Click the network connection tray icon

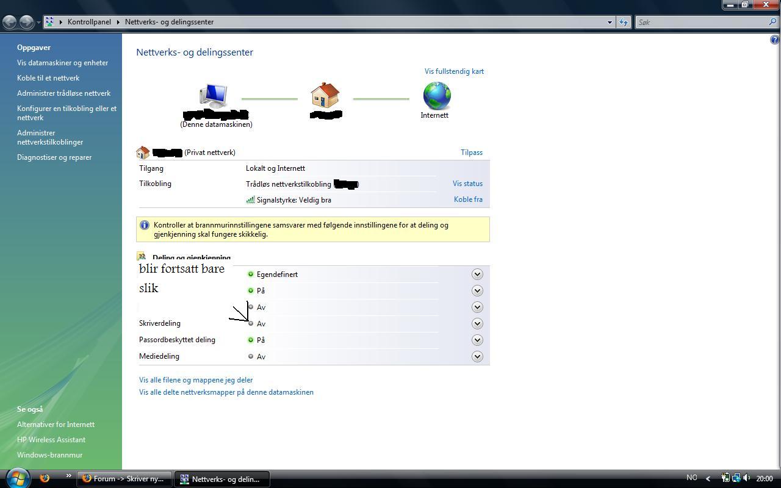[736, 478]
